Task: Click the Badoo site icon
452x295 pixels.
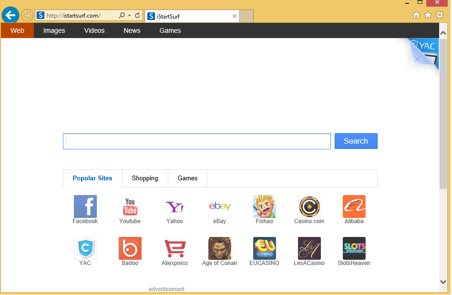Action: (x=130, y=248)
